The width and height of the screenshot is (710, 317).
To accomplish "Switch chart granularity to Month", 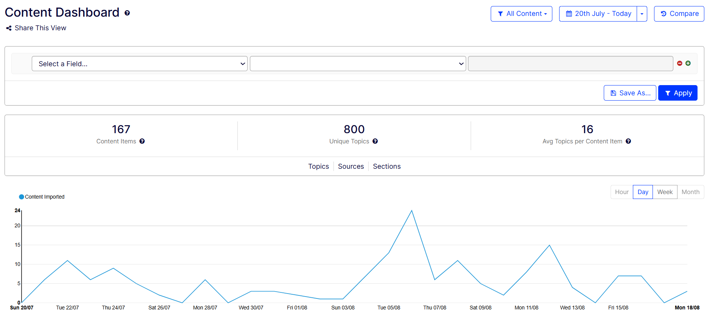I will pyautogui.click(x=690, y=192).
